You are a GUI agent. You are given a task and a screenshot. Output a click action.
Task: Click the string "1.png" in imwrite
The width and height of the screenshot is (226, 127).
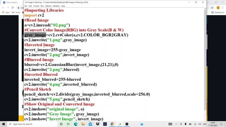click(x=55, y=40)
